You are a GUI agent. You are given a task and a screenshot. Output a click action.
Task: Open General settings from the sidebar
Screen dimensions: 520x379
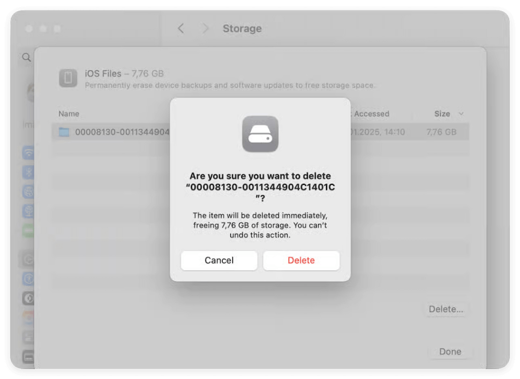(x=28, y=259)
